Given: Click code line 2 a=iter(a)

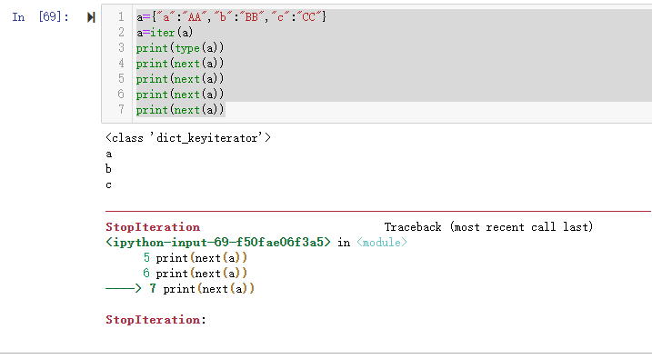Looking at the screenshot, I should coord(165,33).
